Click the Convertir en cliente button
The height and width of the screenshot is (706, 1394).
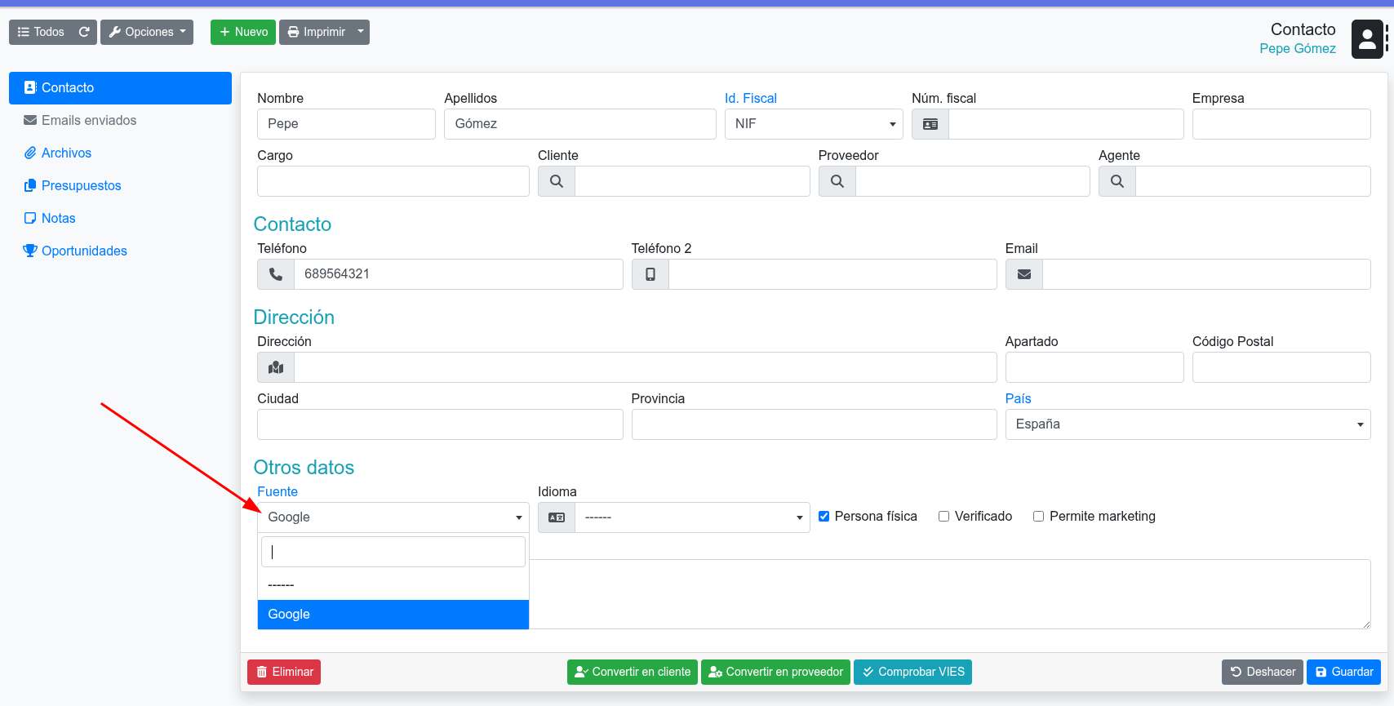click(x=632, y=672)
